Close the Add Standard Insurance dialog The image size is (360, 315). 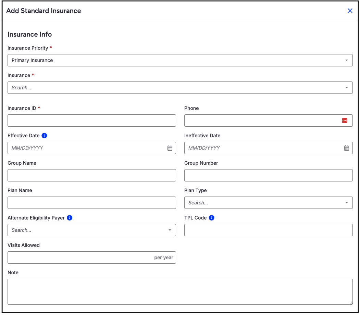(x=350, y=11)
